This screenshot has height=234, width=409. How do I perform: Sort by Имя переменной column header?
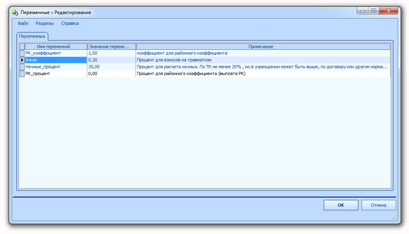tap(56, 47)
